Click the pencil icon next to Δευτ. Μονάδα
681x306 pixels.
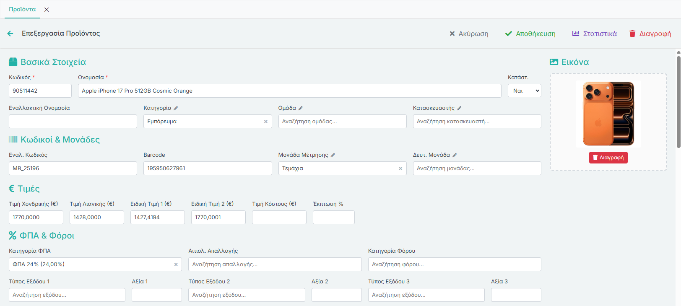click(x=455, y=155)
